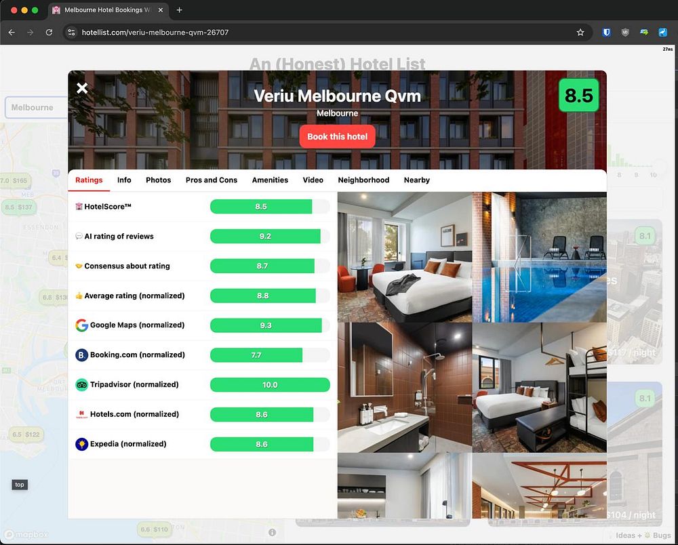The image size is (678, 545).
Task: Click the Google Maps 9.3 rating bar
Action: (270, 325)
